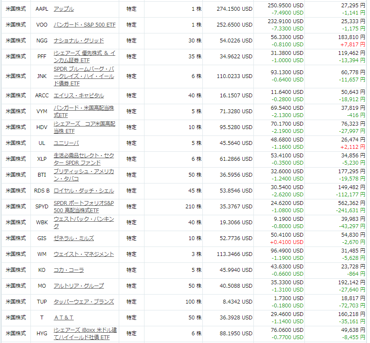370x343 pixels.
Task: Click the 100 株 quantity for TUP
Action: (193, 302)
